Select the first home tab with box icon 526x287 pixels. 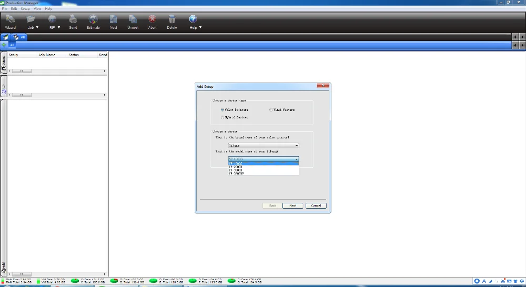point(6,37)
